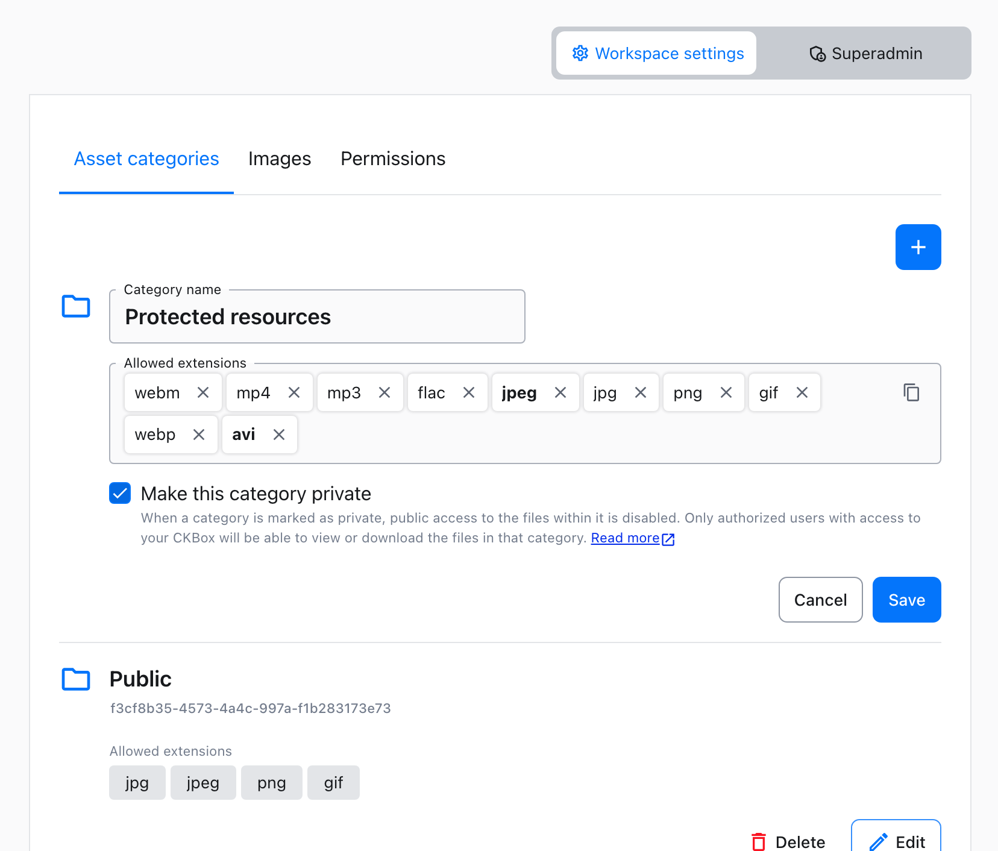Remove the flac extension chip
This screenshot has width=998, height=851.
tap(469, 392)
